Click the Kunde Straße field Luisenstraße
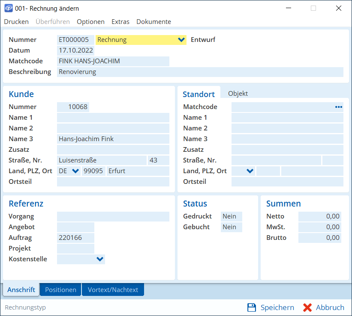The width and height of the screenshot is (352, 316). coord(102,160)
